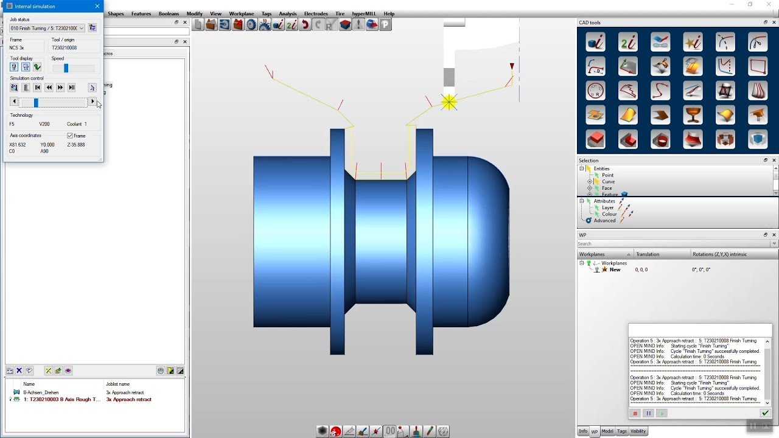This screenshot has width=779, height=438.
Task: Collapse the Attributes tree node
Action: click(581, 201)
